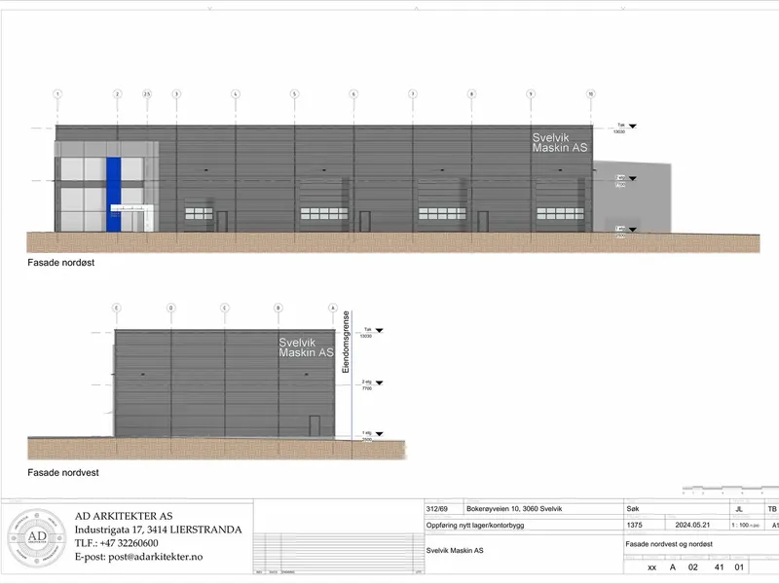Click grid bubble 2 above the nordøst facade
Viewport: 779px width, 584px height.
[117, 93]
